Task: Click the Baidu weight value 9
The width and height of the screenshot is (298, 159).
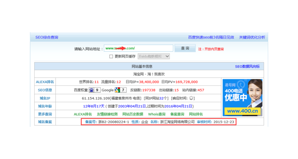Action: [97, 90]
